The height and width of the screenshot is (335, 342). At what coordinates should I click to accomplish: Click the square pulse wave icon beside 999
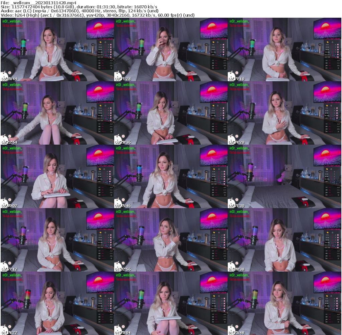111,65
